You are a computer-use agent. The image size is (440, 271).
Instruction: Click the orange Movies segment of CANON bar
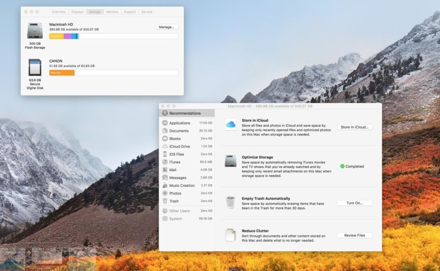point(62,73)
